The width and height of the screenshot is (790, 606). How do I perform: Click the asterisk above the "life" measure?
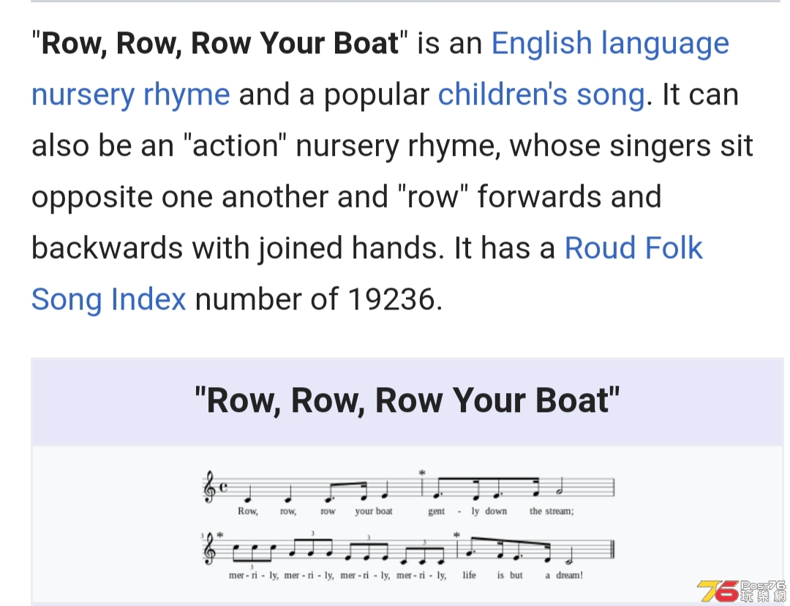(456, 536)
